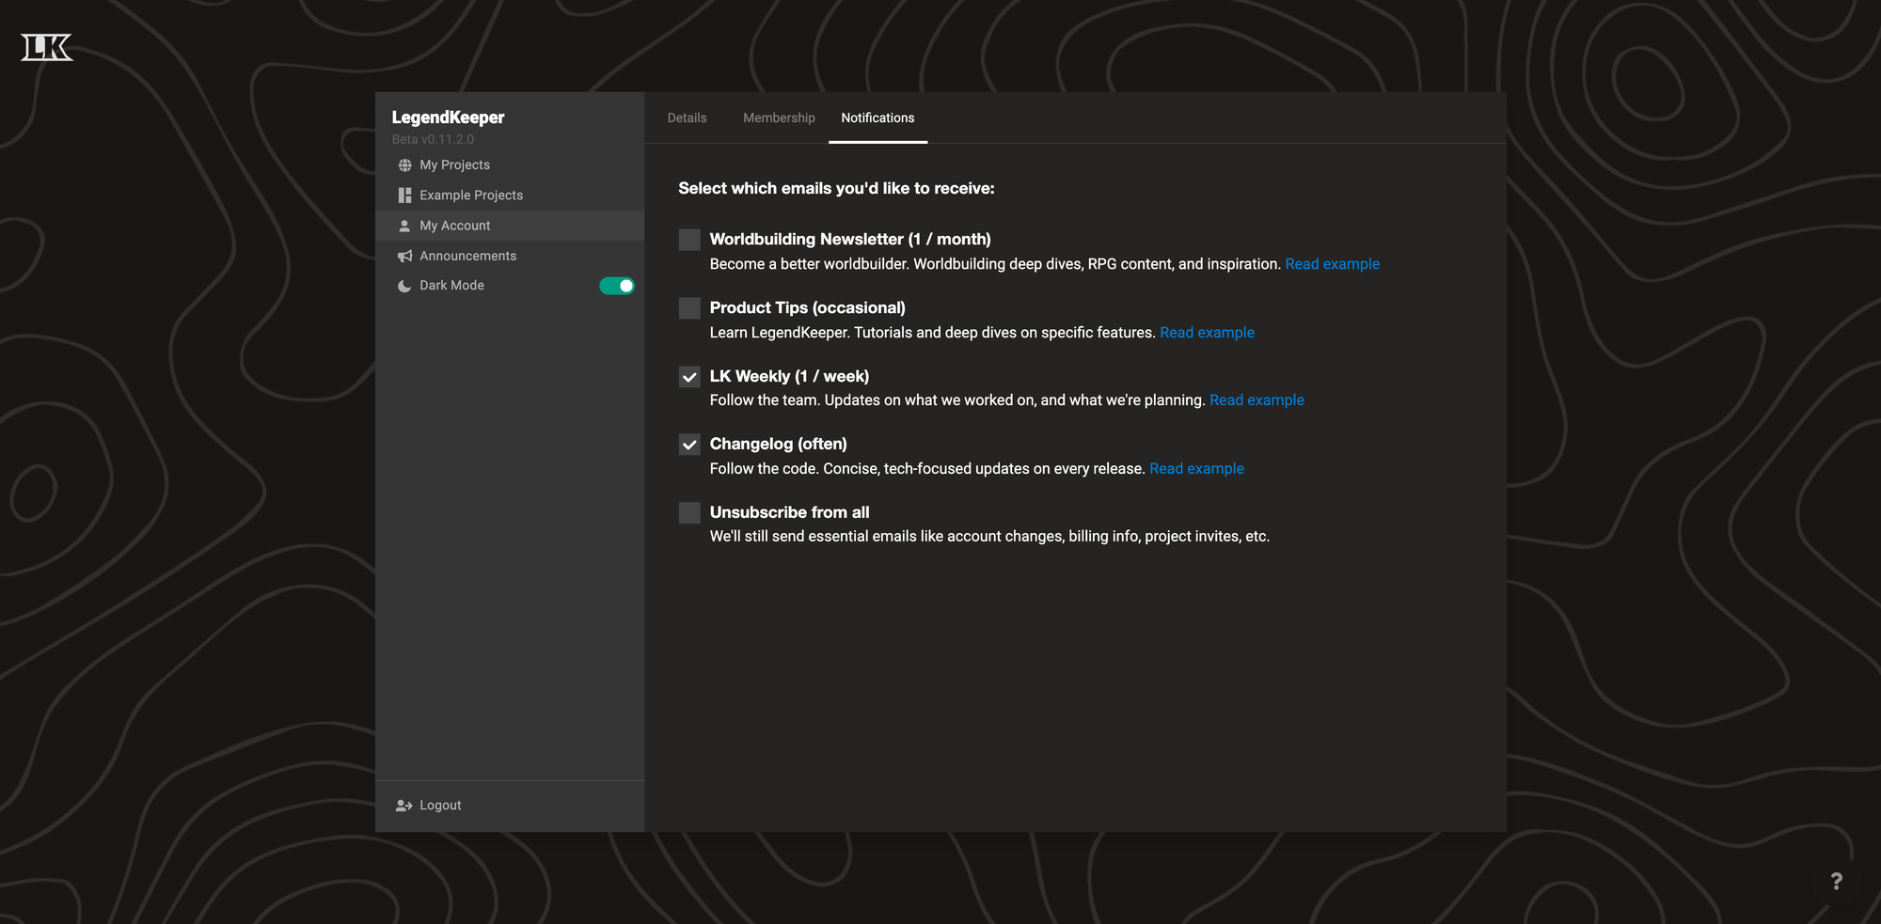Turn off the Dark Mode switch
The image size is (1881, 924).
coord(617,286)
